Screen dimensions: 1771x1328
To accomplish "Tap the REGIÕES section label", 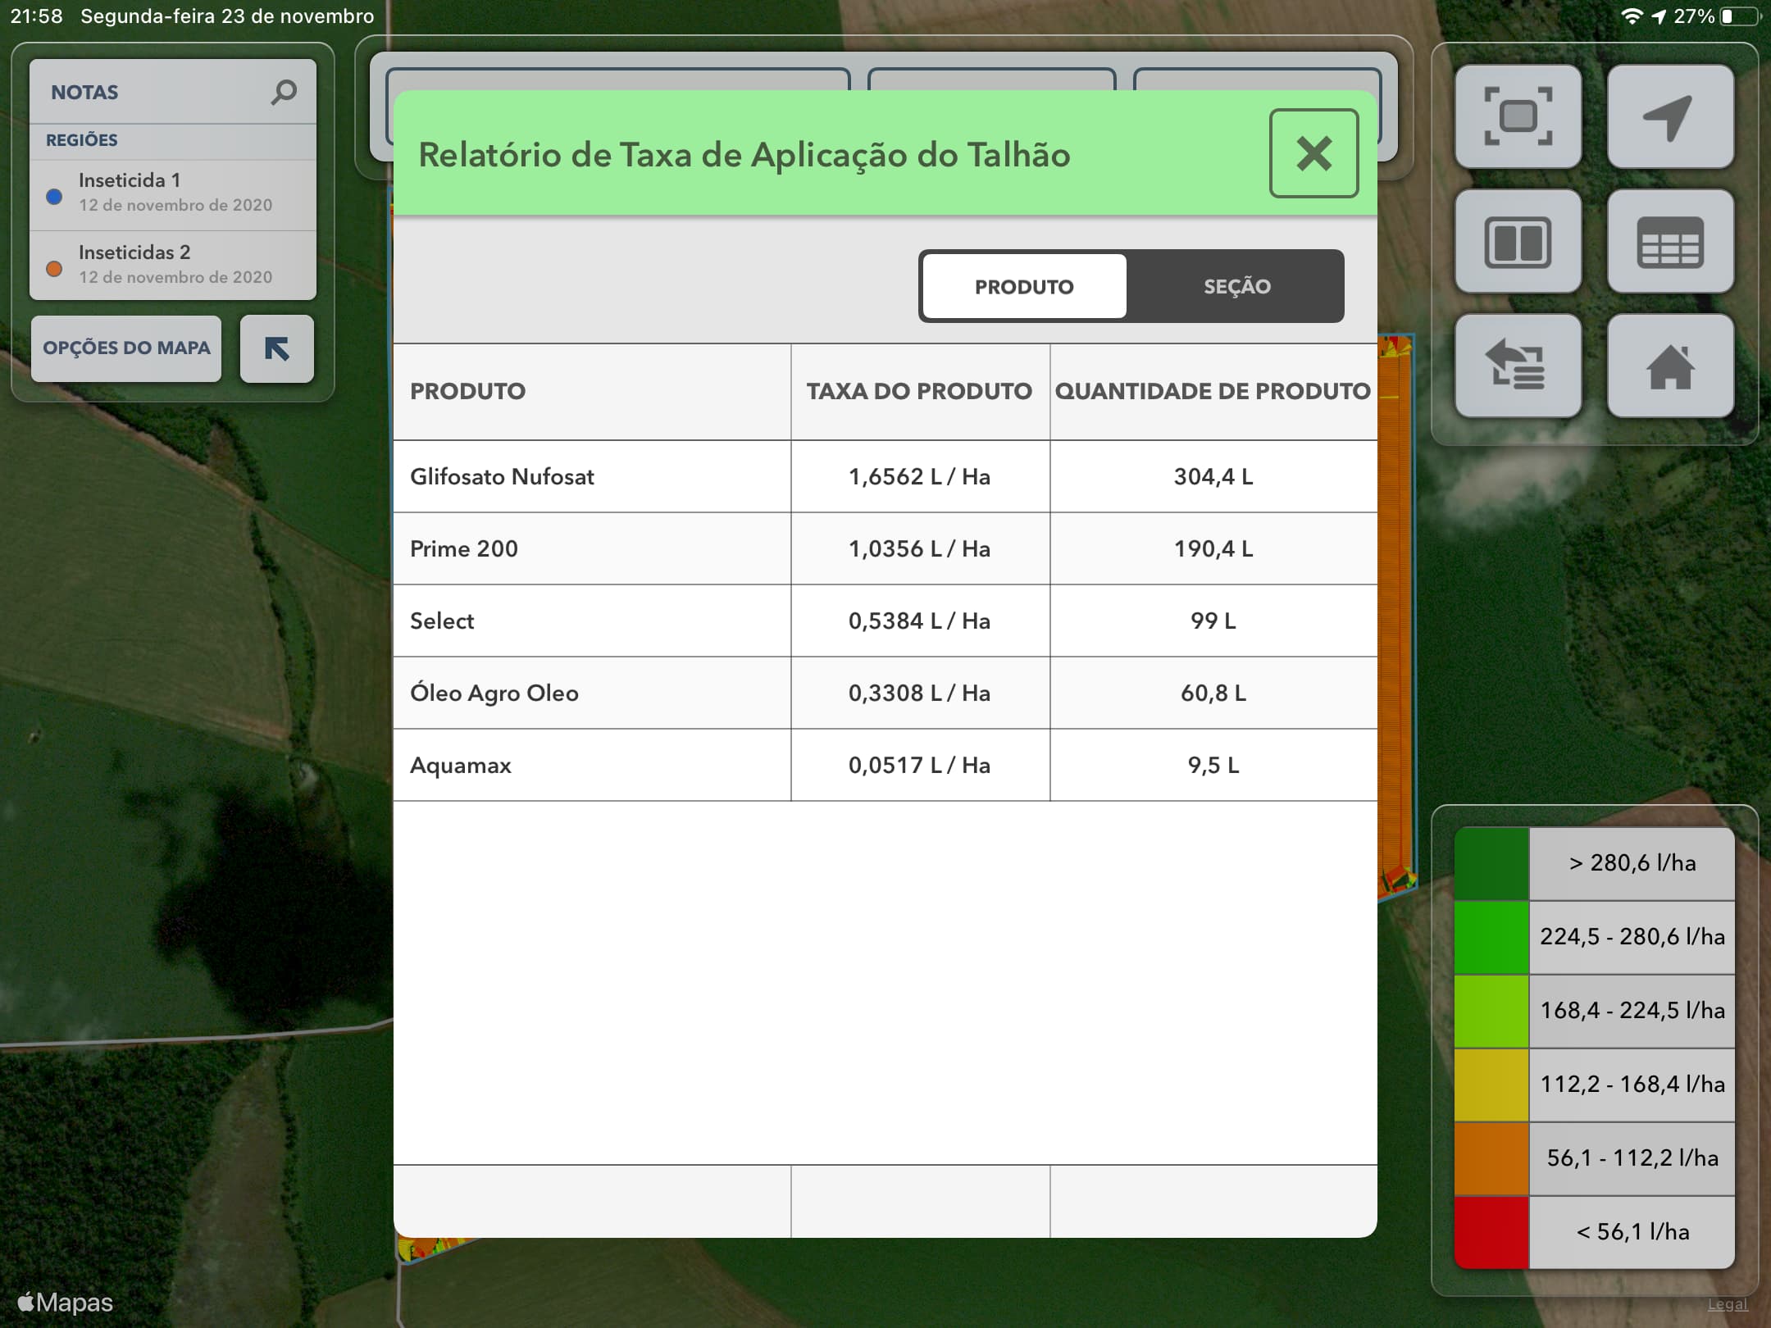I will coord(81,140).
